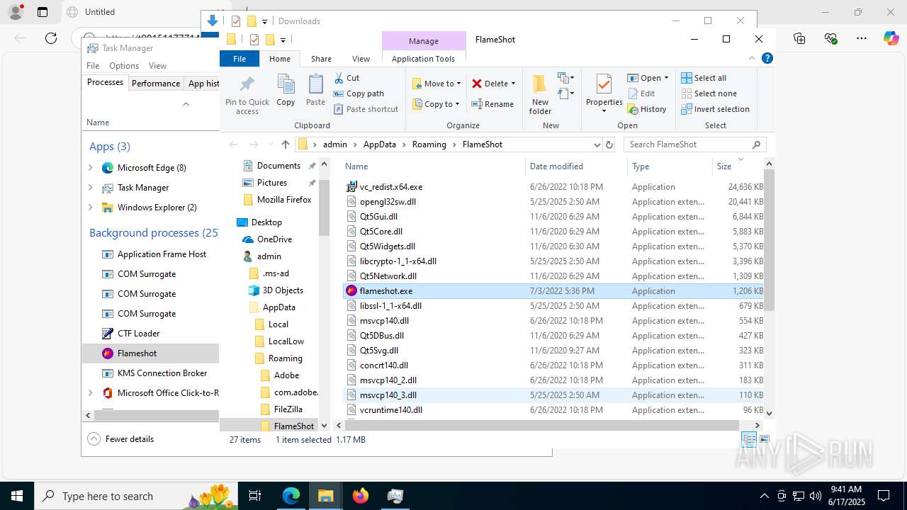The width and height of the screenshot is (907, 510).
Task: Refresh the FlameShot folder address bar
Action: pyautogui.click(x=609, y=144)
